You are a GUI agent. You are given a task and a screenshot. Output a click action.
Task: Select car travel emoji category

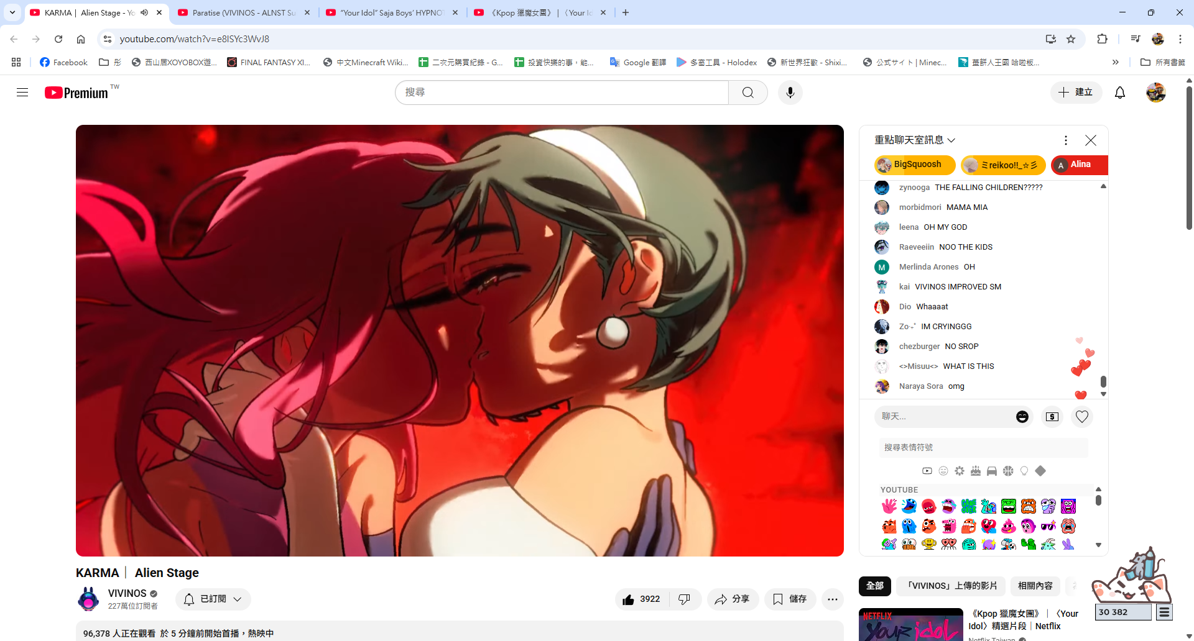click(991, 471)
